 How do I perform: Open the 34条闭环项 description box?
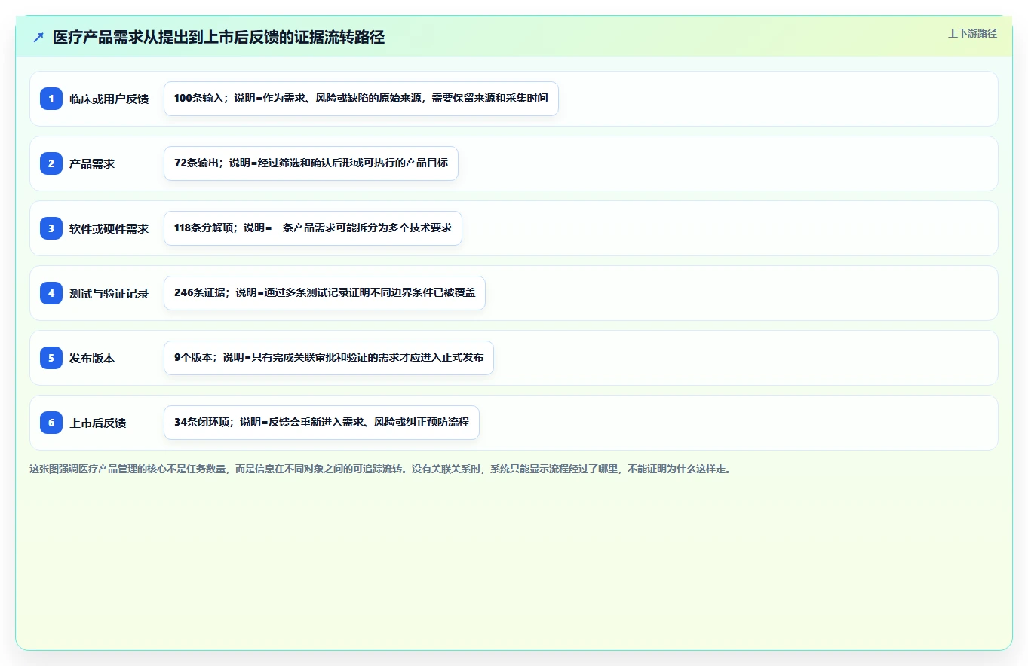321,423
